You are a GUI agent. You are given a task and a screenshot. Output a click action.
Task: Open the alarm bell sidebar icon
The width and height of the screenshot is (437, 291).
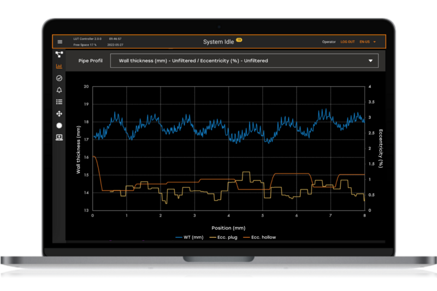(x=59, y=90)
